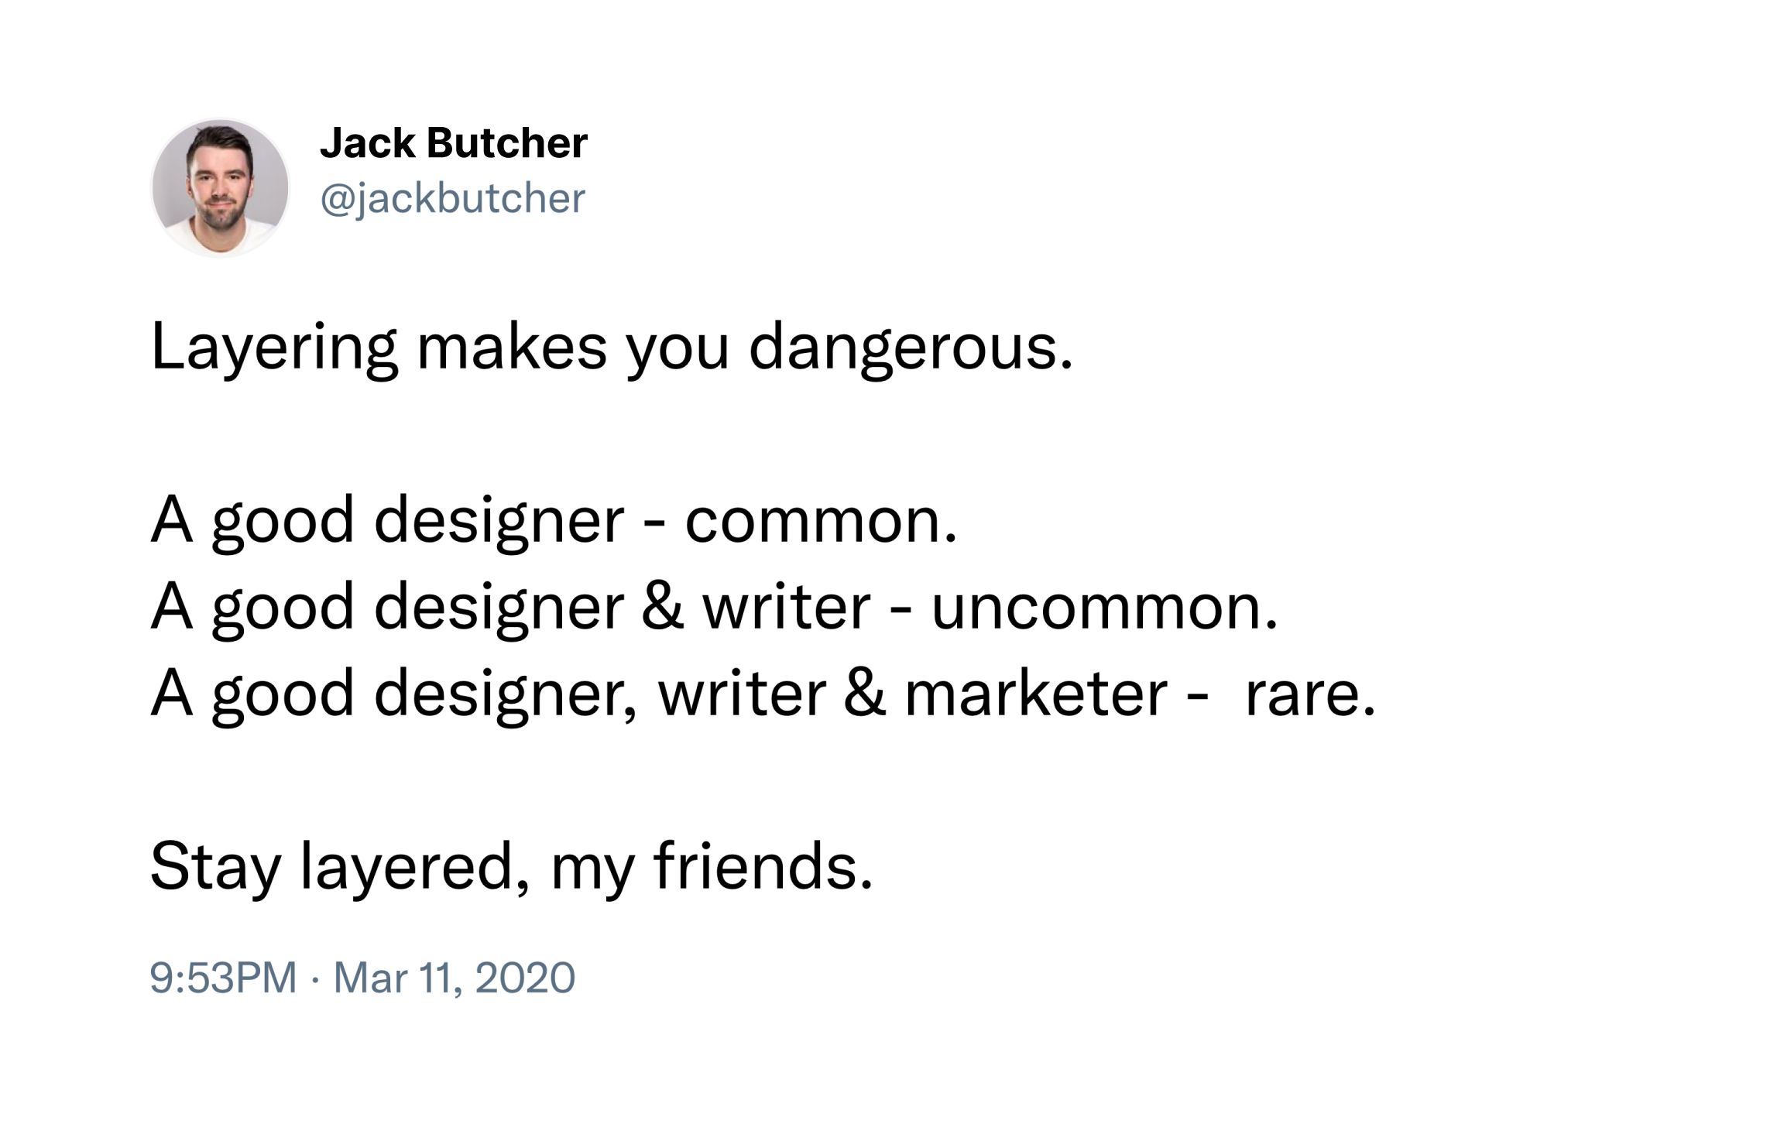Screen dimensions: 1777x1124
Task: Click "writer" in the "writer - uncommon" line
Action: coord(787,608)
